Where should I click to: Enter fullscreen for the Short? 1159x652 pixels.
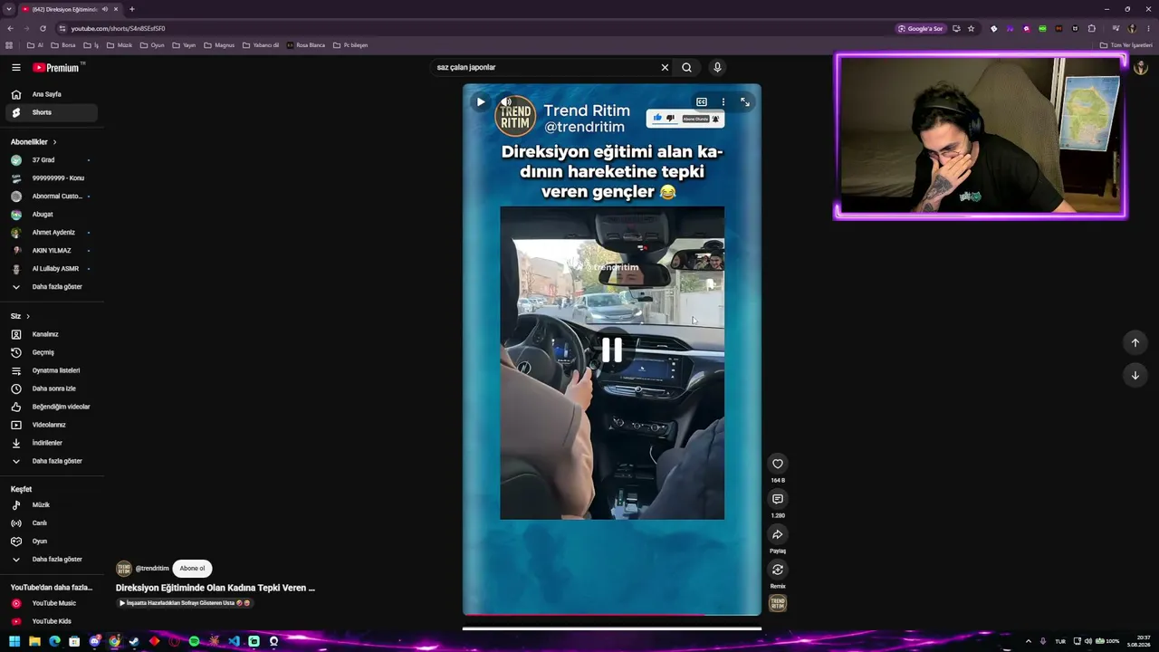point(745,102)
